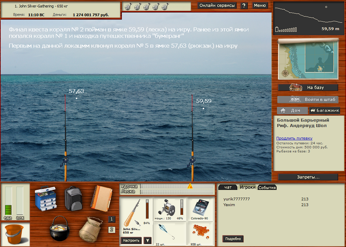Select the orange caviar bait slot
Viewport: 346px width, 247px height.
pos(201,232)
